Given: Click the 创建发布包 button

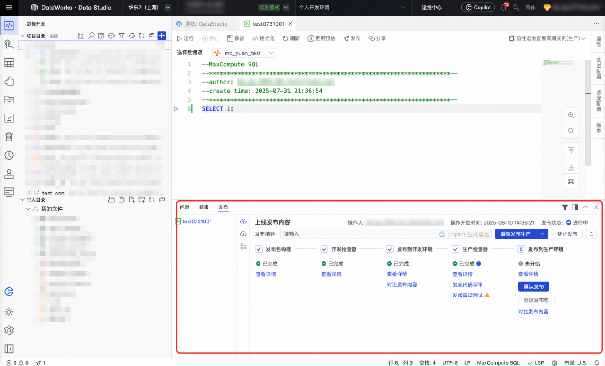Looking at the screenshot, I should pos(536,300).
